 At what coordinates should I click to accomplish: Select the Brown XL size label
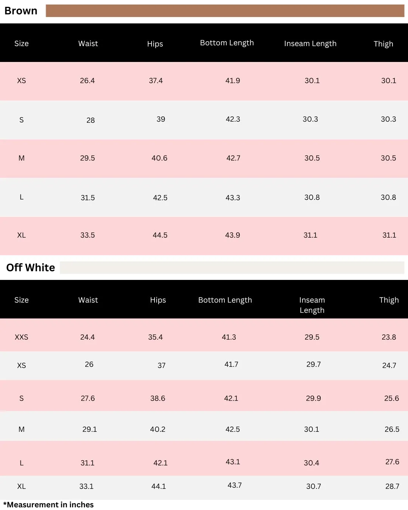(22, 235)
